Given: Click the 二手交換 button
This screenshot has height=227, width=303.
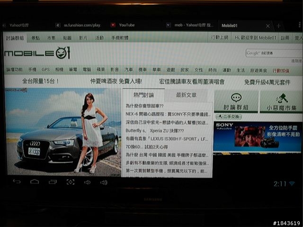Looking at the screenshot, I should [229, 117].
